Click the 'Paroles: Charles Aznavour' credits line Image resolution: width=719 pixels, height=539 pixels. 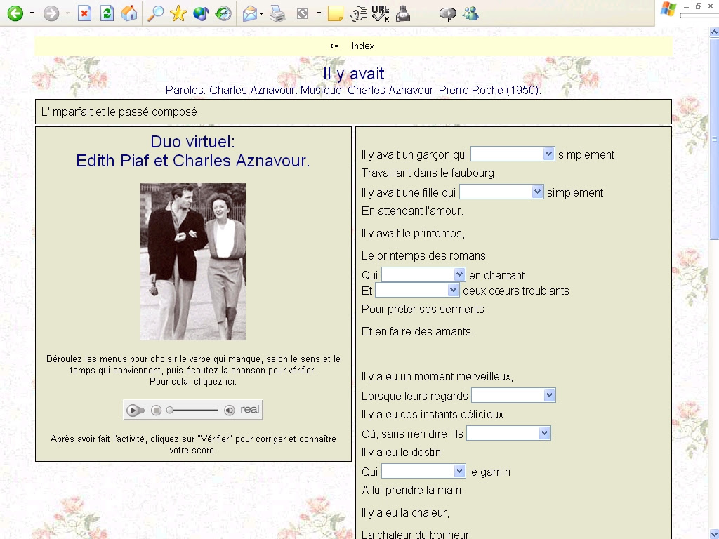point(354,91)
